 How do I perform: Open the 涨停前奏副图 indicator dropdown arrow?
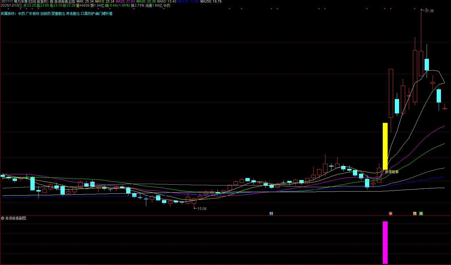[x=3, y=218]
